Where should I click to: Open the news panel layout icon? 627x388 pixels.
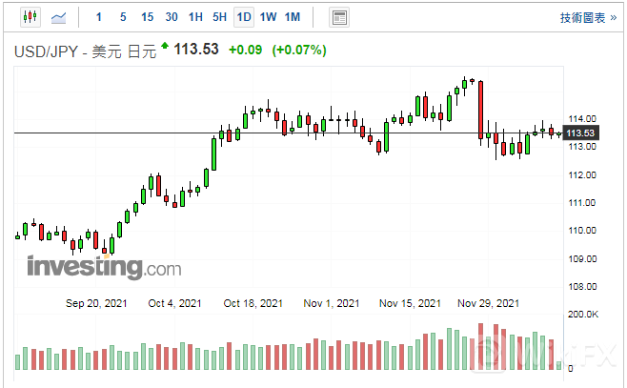(338, 17)
